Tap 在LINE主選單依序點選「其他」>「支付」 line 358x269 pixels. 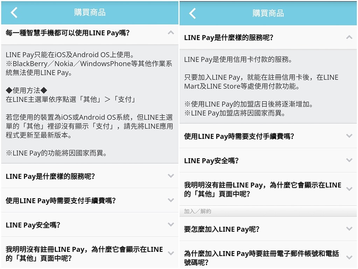click(71, 99)
